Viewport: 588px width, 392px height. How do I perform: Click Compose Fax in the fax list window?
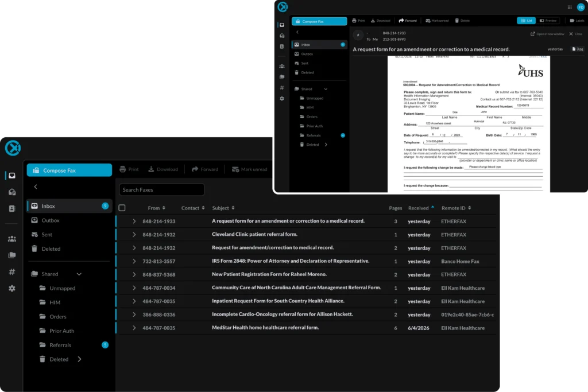tap(69, 170)
